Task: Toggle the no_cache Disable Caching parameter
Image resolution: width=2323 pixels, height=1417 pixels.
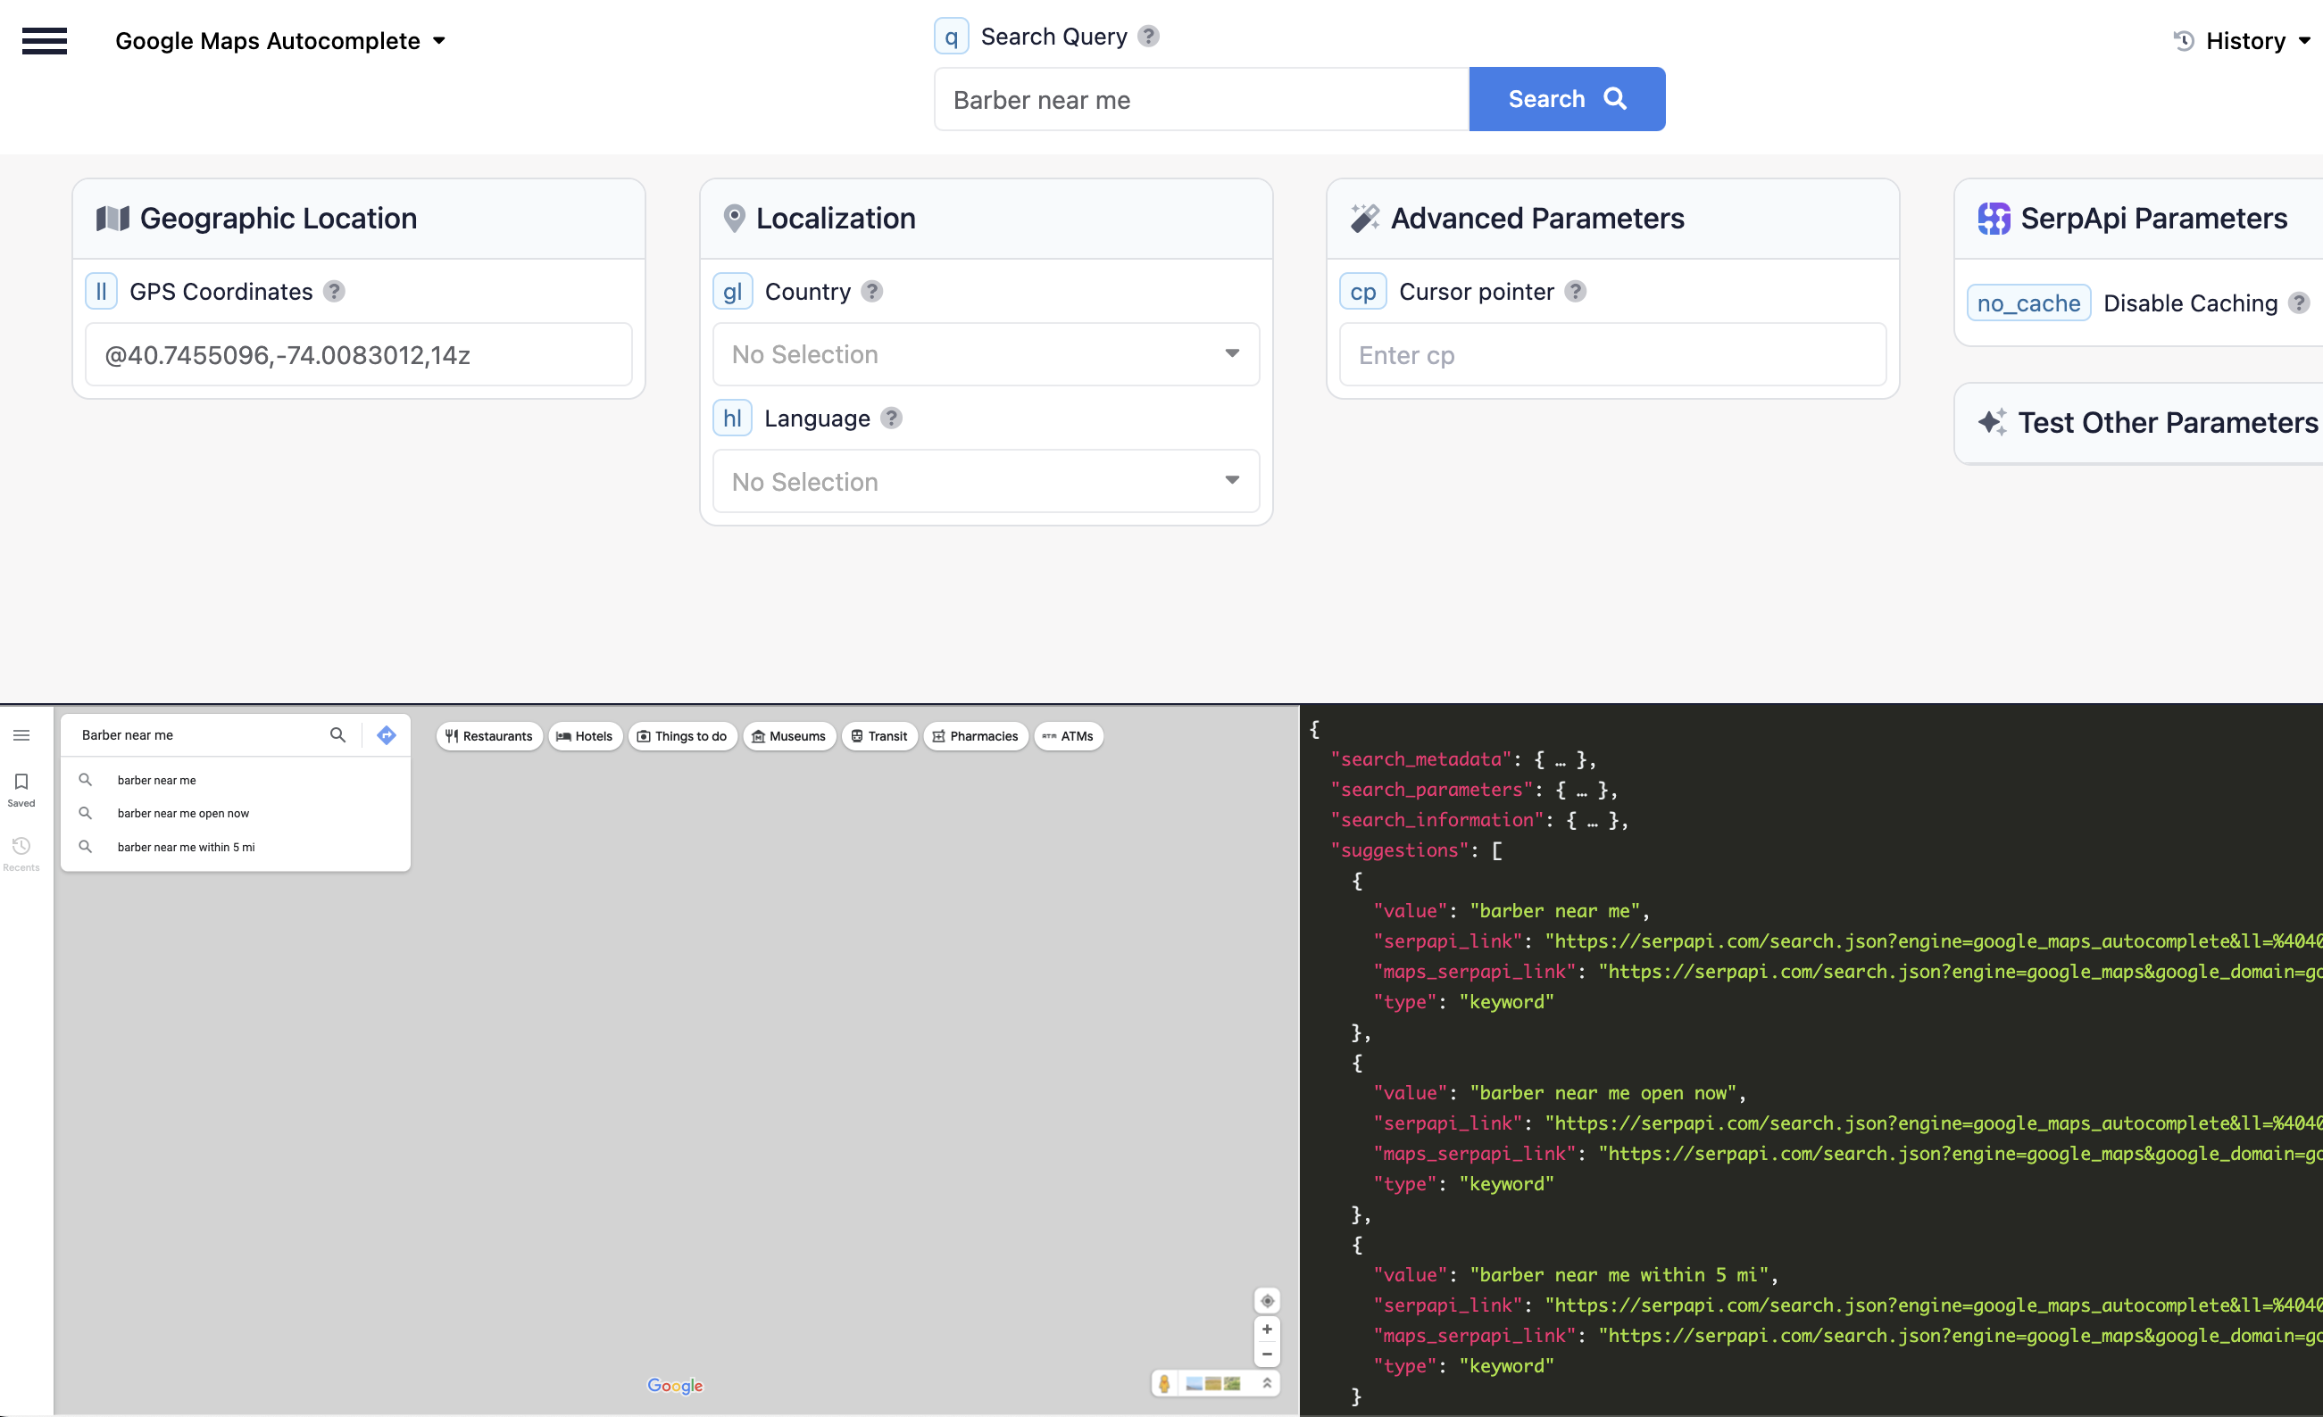Action: (2027, 303)
